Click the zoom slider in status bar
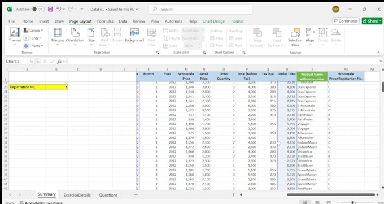The width and height of the screenshot is (384, 204). click(x=352, y=202)
